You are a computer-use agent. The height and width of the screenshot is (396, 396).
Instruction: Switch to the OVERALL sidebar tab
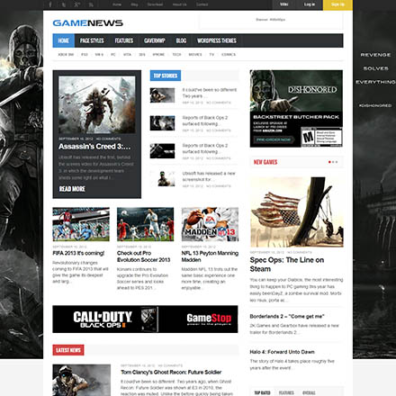pyautogui.click(x=309, y=392)
